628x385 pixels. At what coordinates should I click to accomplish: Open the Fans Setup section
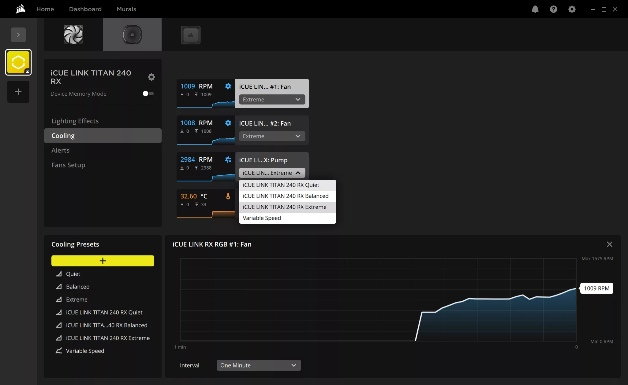point(103,165)
